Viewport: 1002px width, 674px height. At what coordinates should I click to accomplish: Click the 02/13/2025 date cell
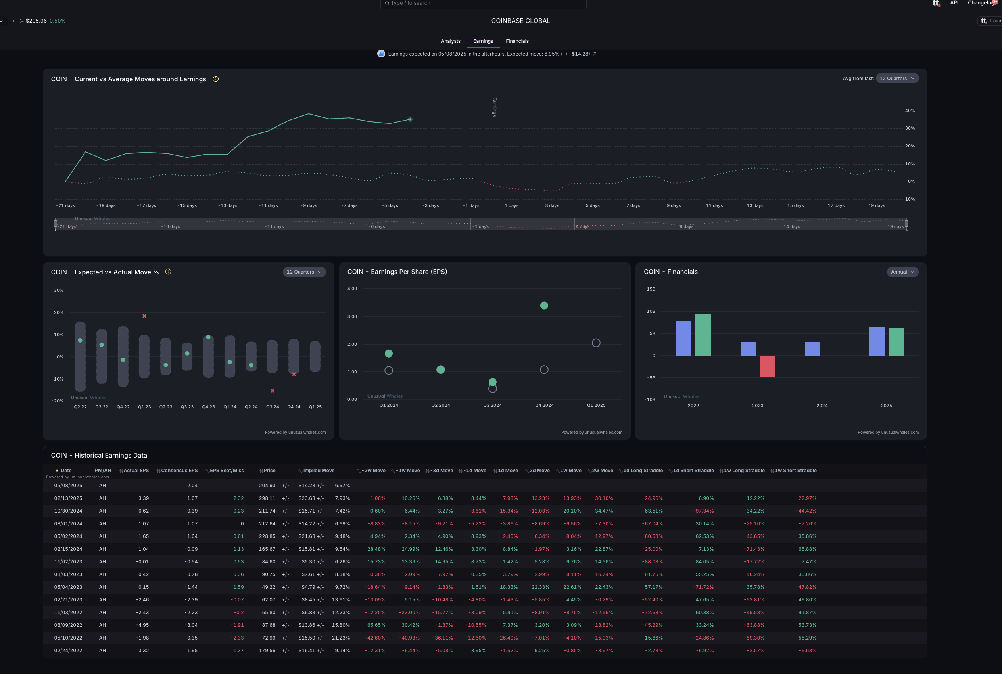pyautogui.click(x=68, y=499)
